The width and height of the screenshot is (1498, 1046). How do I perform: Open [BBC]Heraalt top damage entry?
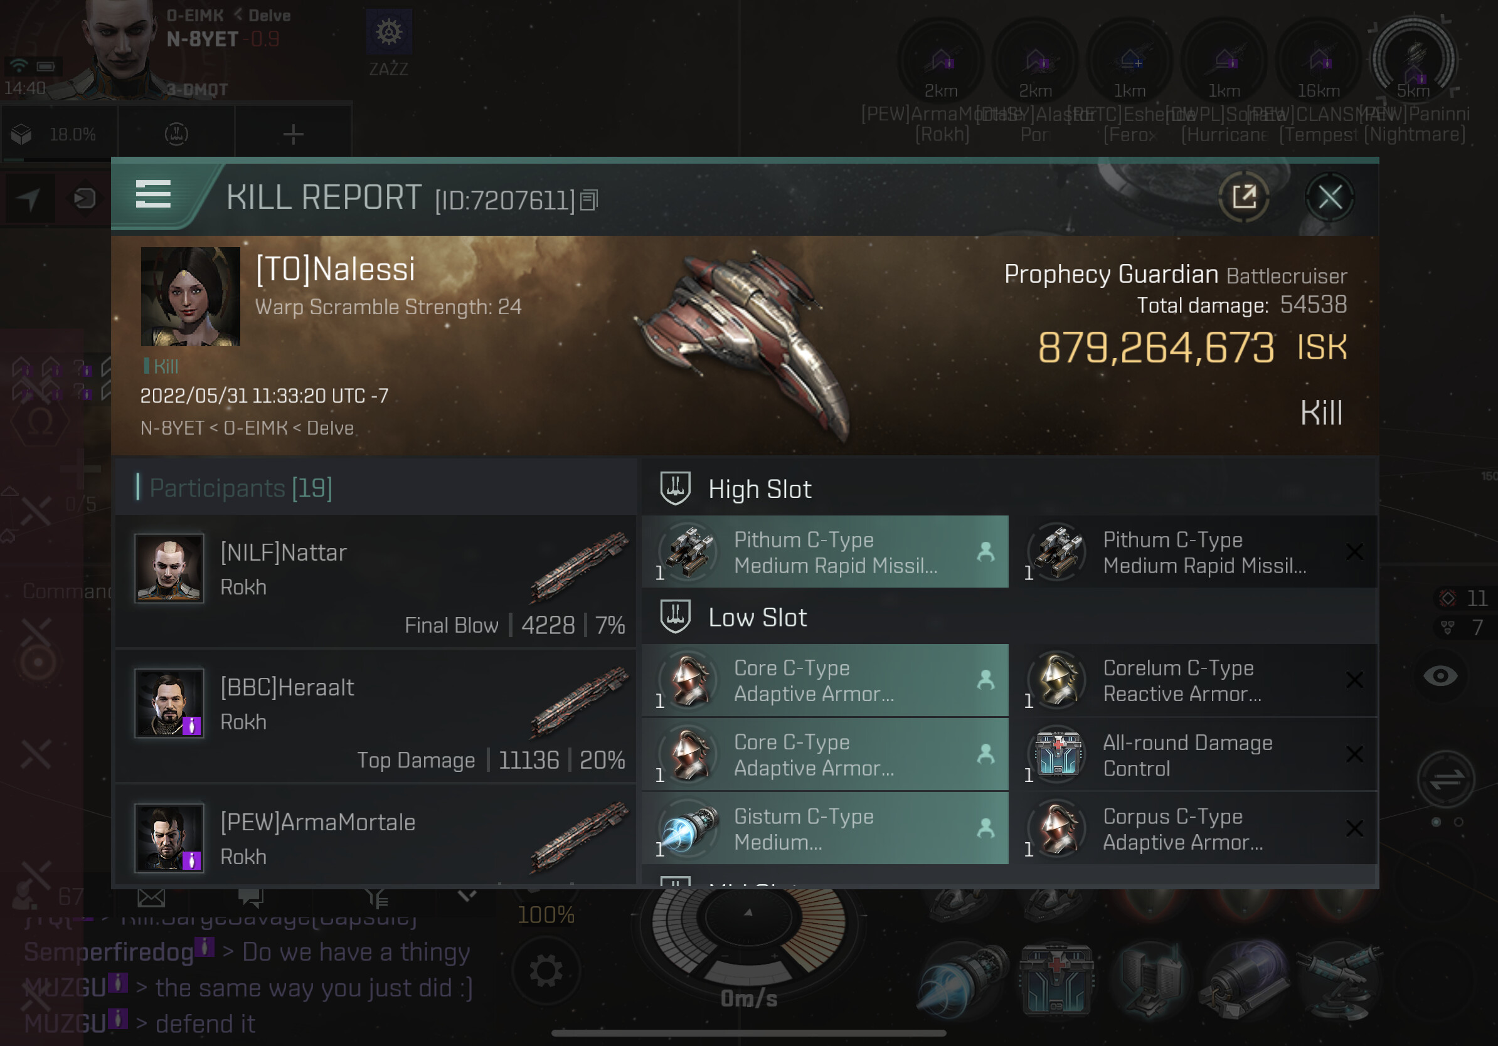coord(375,717)
